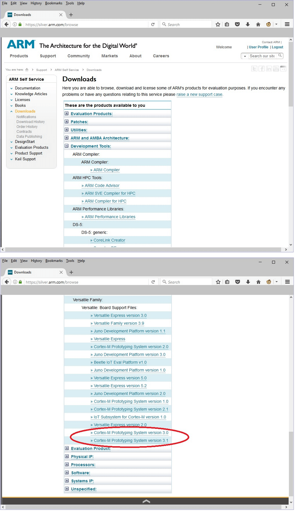Open the Cortex-M Prototyping System version 3.1 link
Viewport: 295px width, 511px height.
coord(131,440)
